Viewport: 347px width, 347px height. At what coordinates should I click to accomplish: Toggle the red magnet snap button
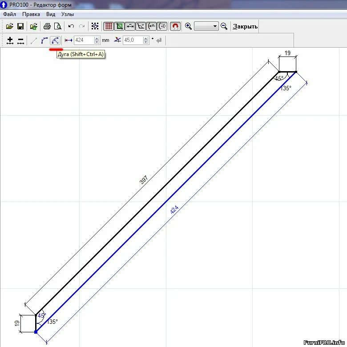point(175,26)
